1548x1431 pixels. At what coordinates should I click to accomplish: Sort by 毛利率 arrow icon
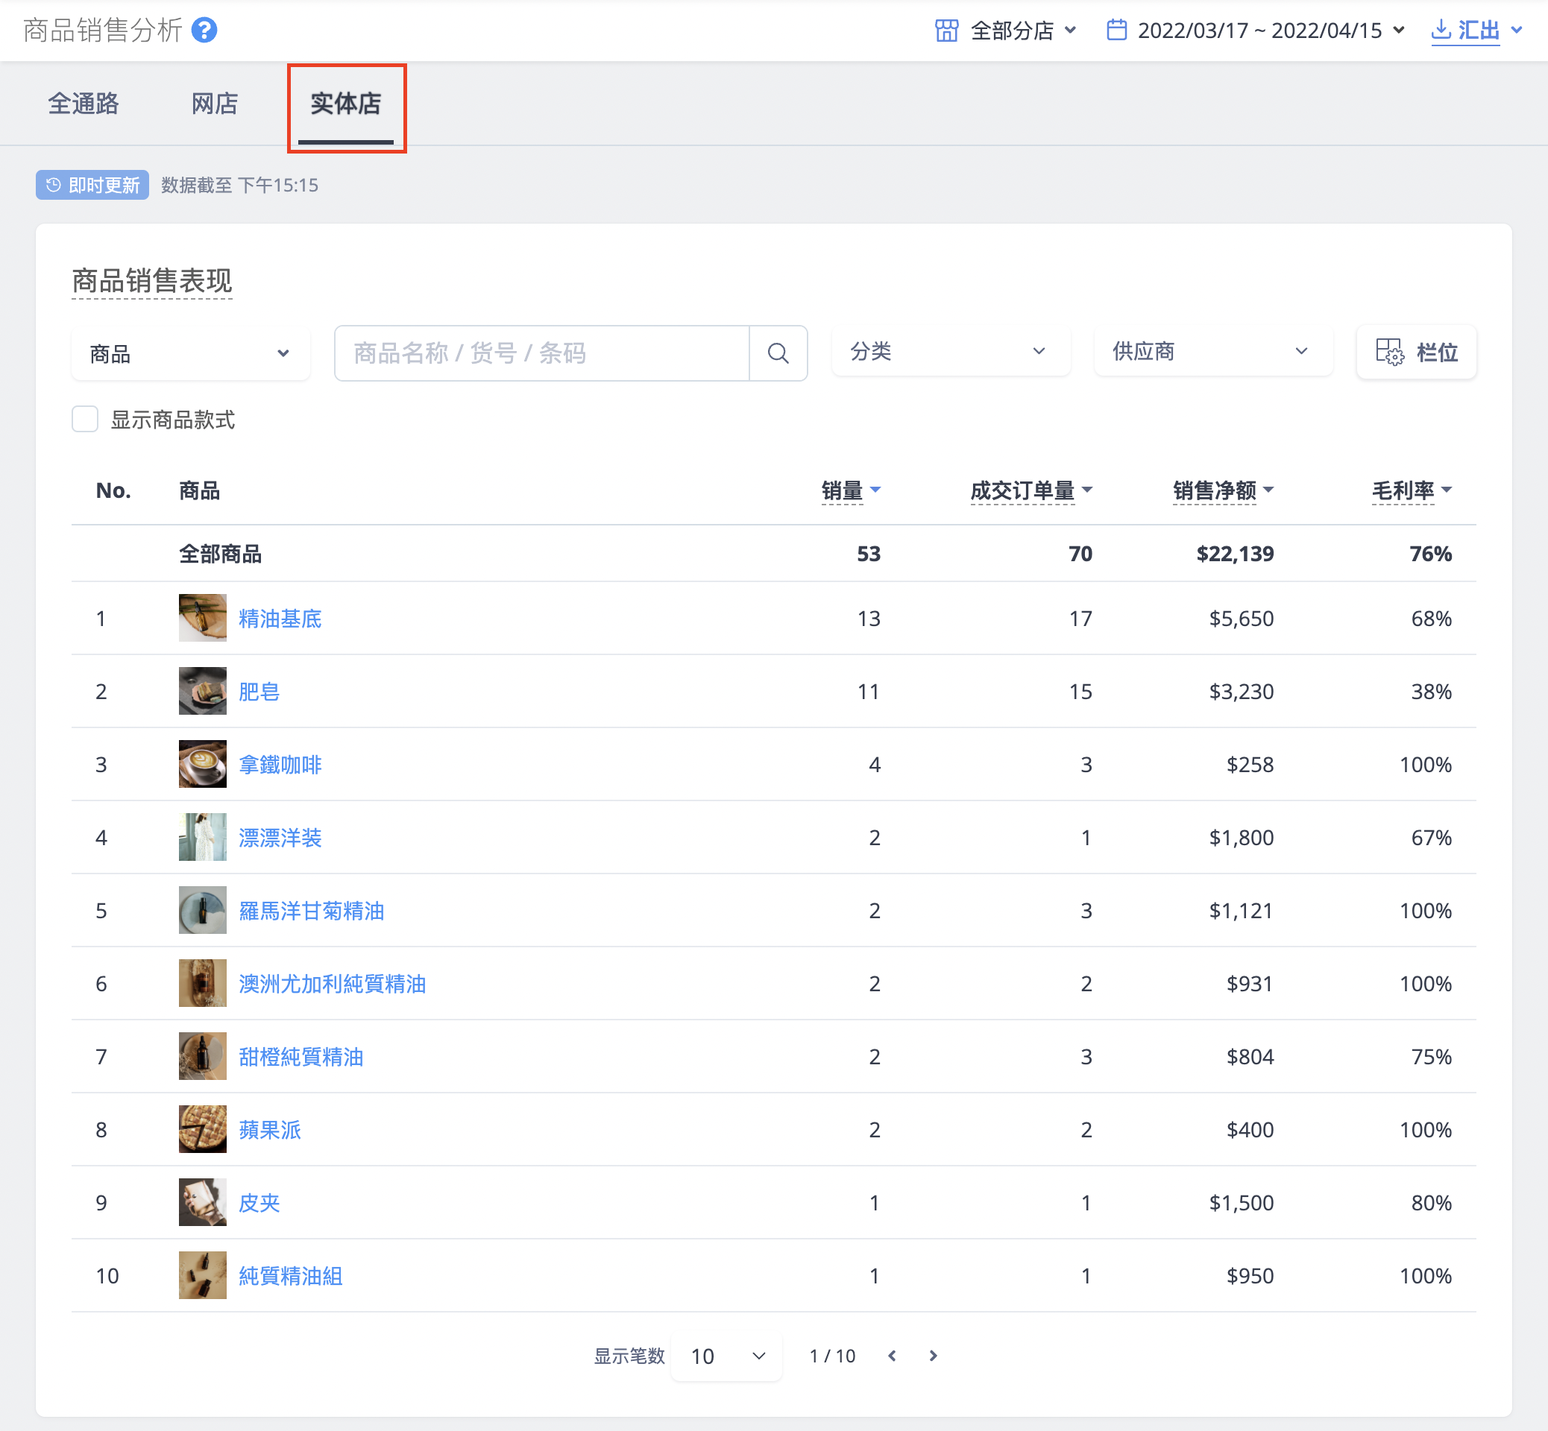tap(1447, 490)
